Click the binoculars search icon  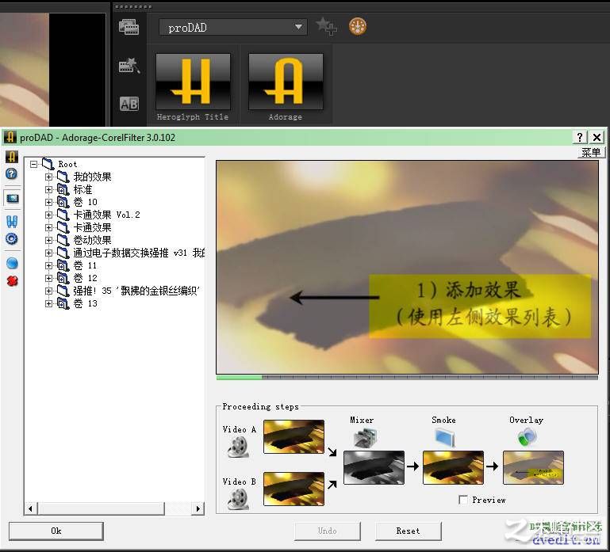click(12, 222)
